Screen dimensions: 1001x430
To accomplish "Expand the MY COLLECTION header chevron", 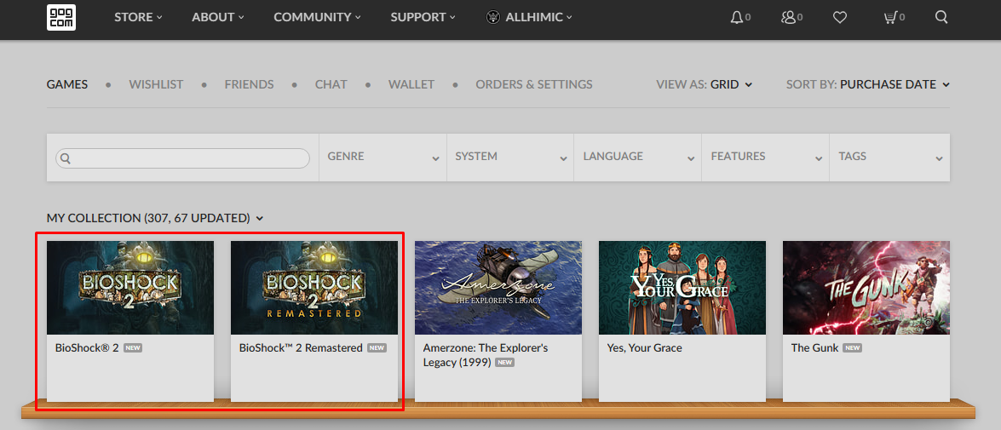I will point(259,219).
